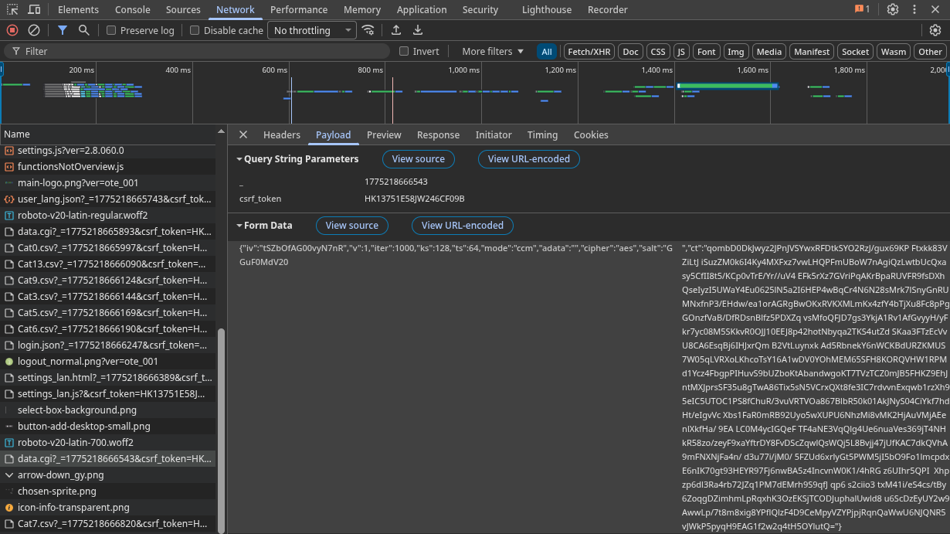
Task: Select the Fetch/XHR filter chip
Action: tap(589, 51)
